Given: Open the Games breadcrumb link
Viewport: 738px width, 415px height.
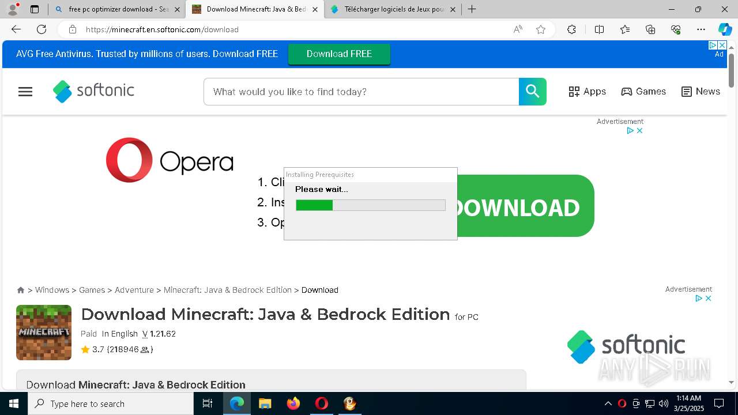Looking at the screenshot, I should click(x=92, y=290).
